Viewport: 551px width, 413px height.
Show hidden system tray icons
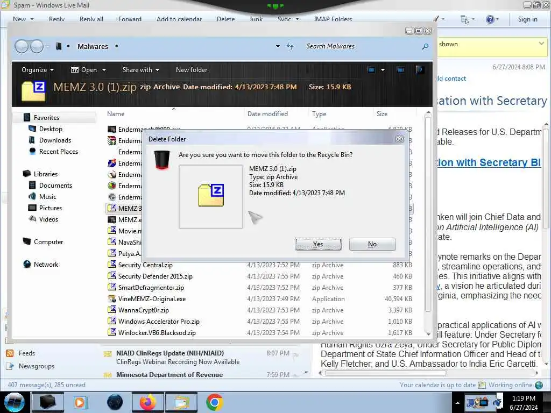(x=457, y=403)
